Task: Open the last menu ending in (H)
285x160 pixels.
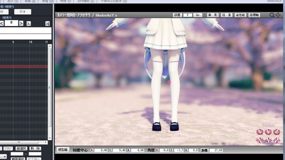Action: point(114,1)
